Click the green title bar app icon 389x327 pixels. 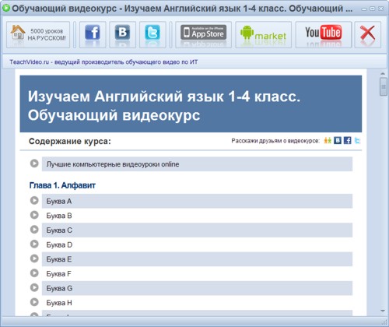(x=6, y=8)
